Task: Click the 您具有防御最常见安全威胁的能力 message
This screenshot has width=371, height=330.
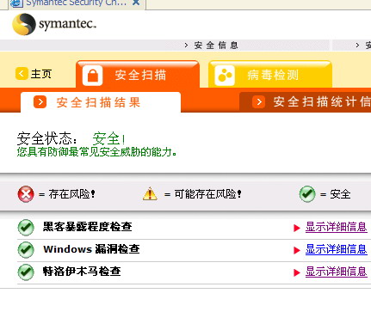Action: click(x=96, y=152)
